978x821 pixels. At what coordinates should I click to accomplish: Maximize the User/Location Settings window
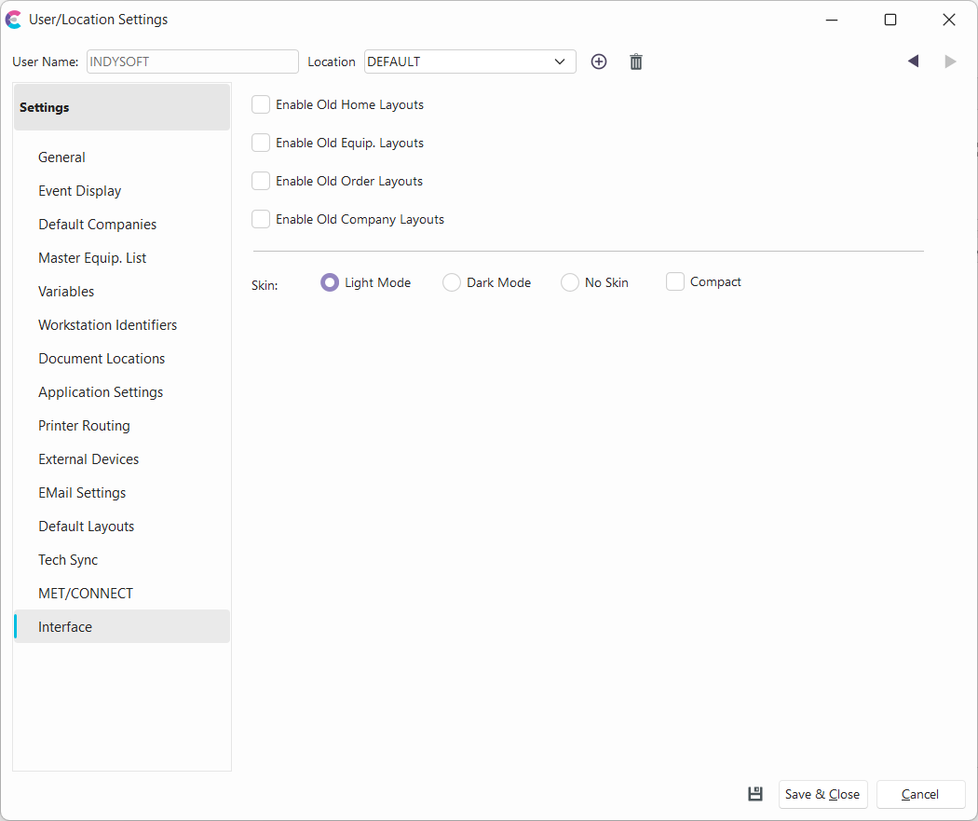[890, 20]
